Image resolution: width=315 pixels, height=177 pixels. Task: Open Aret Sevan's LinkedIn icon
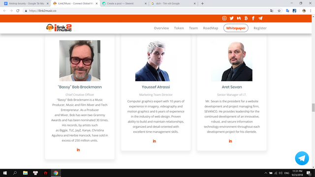coord(230,141)
